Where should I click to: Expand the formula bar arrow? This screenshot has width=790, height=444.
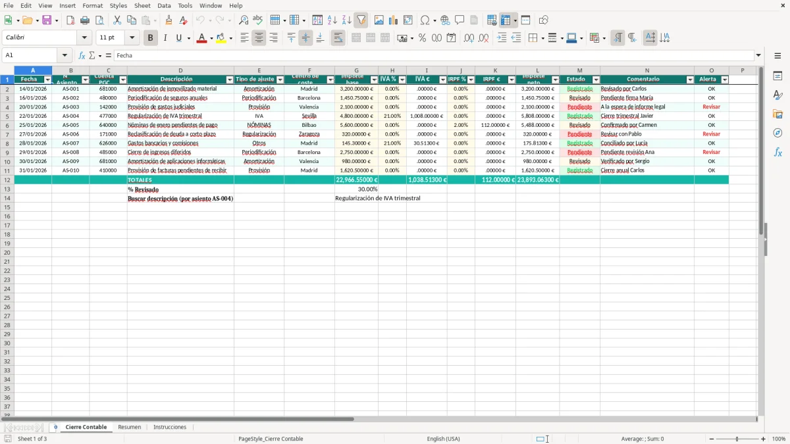point(758,55)
